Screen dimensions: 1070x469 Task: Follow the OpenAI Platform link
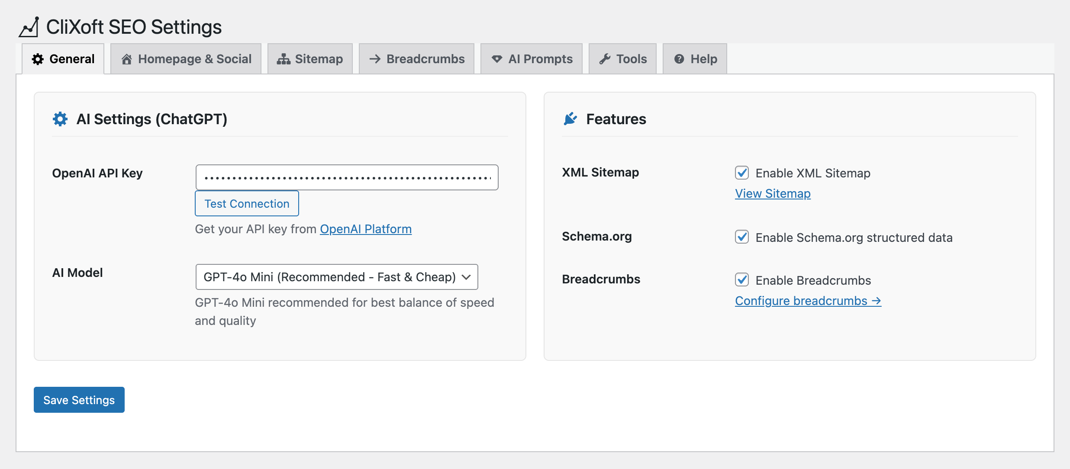(366, 229)
